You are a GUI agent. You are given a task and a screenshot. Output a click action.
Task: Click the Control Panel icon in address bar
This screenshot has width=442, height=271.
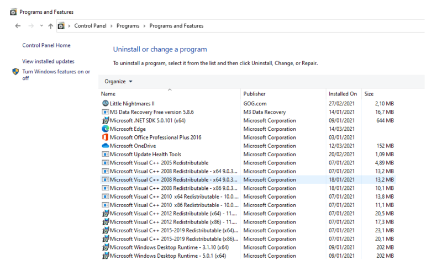tap(61, 26)
